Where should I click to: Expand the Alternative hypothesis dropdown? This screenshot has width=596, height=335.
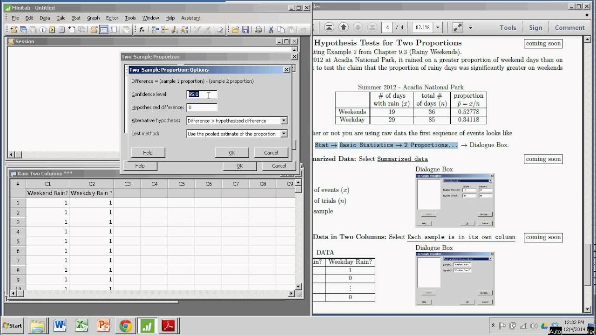point(284,121)
